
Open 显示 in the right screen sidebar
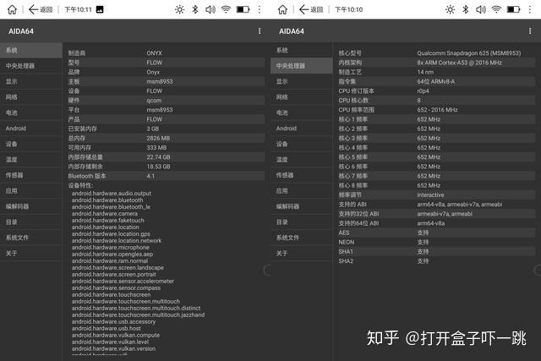pos(302,81)
